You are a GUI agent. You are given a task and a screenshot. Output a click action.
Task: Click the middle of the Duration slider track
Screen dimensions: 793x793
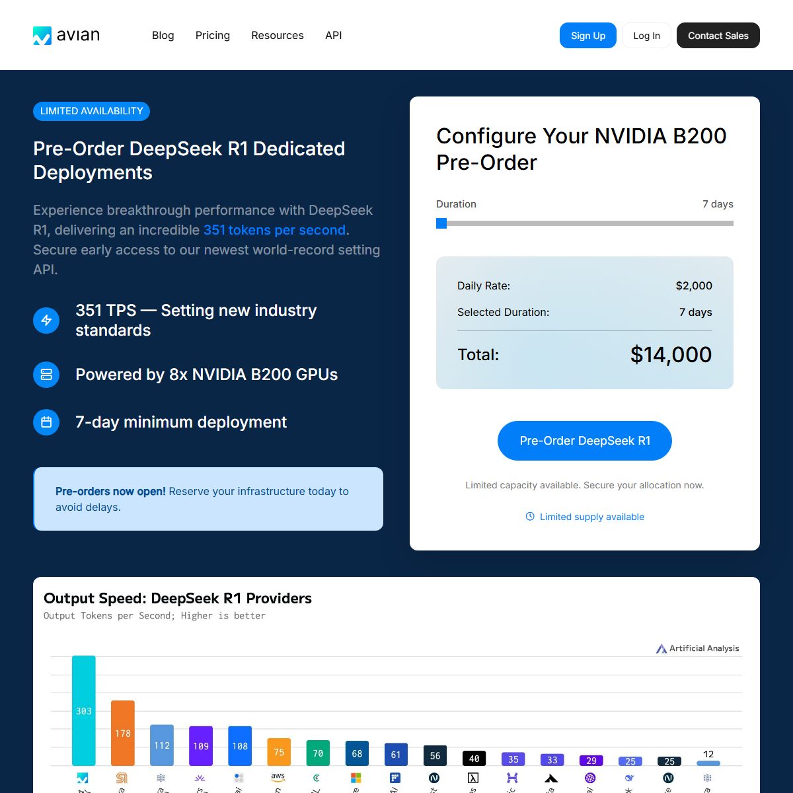pos(585,223)
